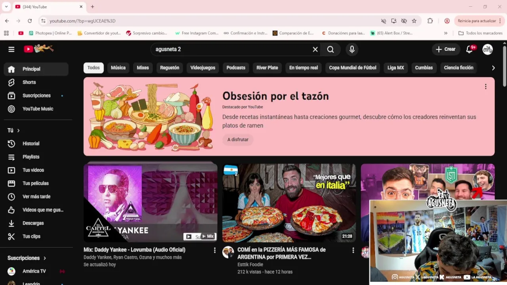Select the Todos filter chip
The height and width of the screenshot is (285, 507).
[x=93, y=68]
